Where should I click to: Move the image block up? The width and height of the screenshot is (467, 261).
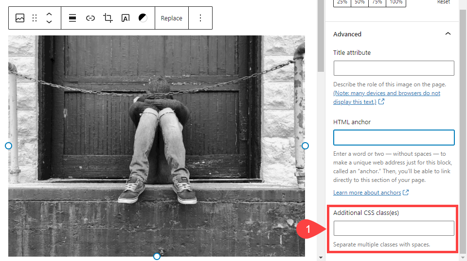click(x=49, y=14)
